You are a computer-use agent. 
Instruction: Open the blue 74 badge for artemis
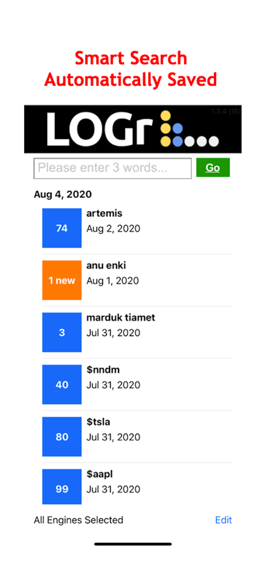[x=62, y=228]
